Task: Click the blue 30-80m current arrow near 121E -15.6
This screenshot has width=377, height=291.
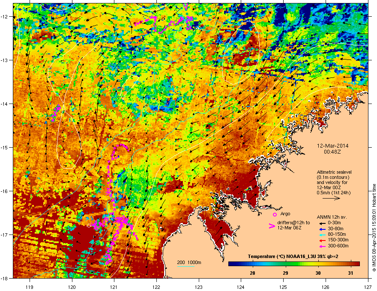Action: 121,173
